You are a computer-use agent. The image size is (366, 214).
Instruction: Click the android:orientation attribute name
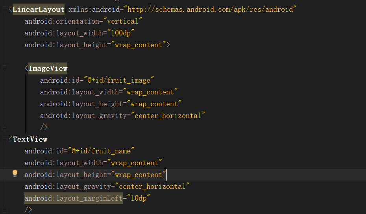pos(62,21)
